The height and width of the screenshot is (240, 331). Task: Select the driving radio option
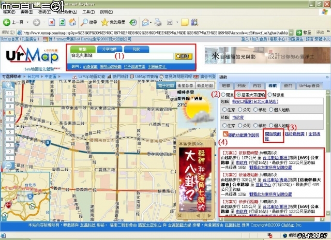[x=223, y=95]
